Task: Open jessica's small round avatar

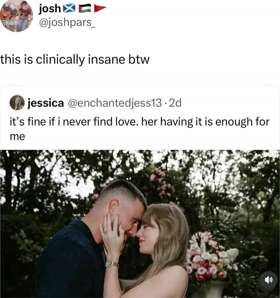Action: tap(17, 103)
